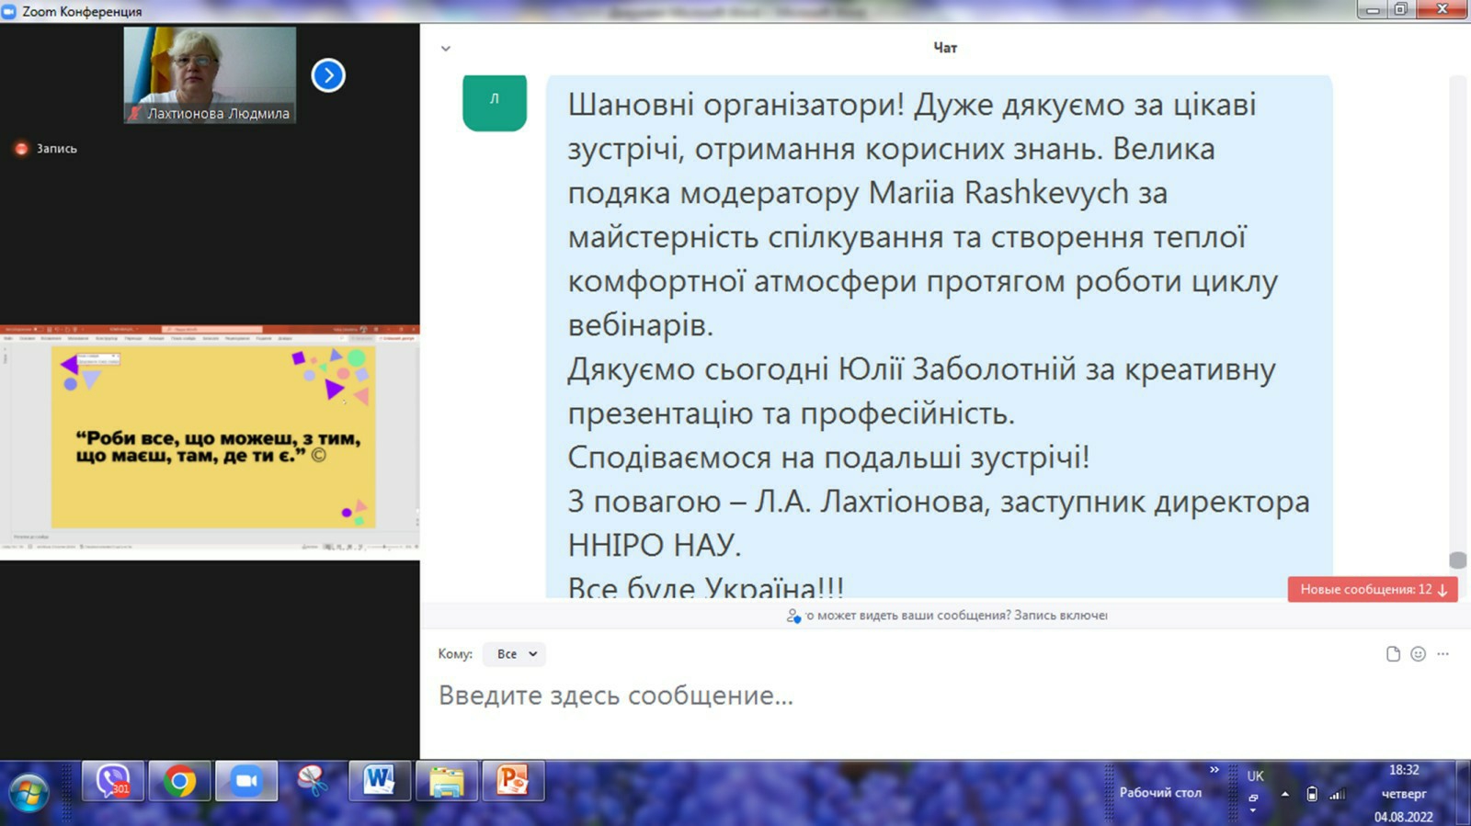The image size is (1471, 826).
Task: Jump to new messages: Новые сообщения 12
Action: pyautogui.click(x=1372, y=590)
